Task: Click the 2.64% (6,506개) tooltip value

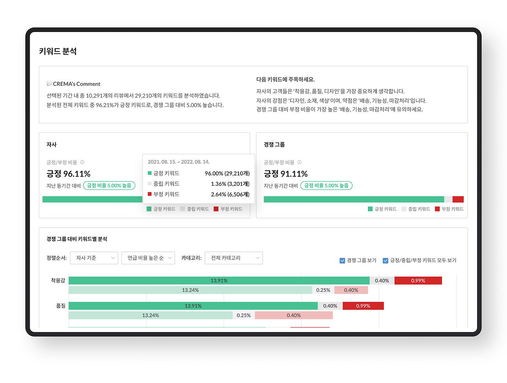Action: tap(230, 194)
